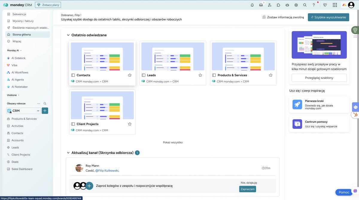Open AI Workflows
This screenshot has width=359, height=200.
[28, 72]
